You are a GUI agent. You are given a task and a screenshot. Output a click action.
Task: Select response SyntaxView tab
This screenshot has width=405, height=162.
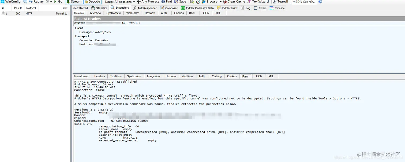click(x=134, y=76)
